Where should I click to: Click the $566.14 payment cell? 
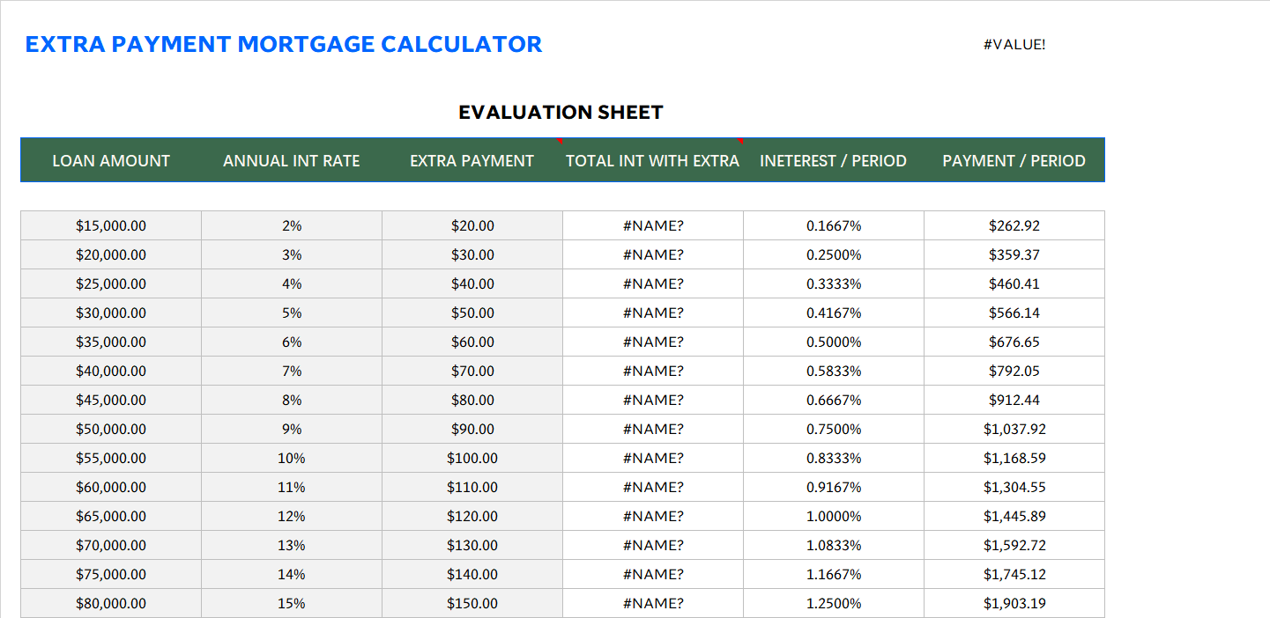[x=1014, y=313]
